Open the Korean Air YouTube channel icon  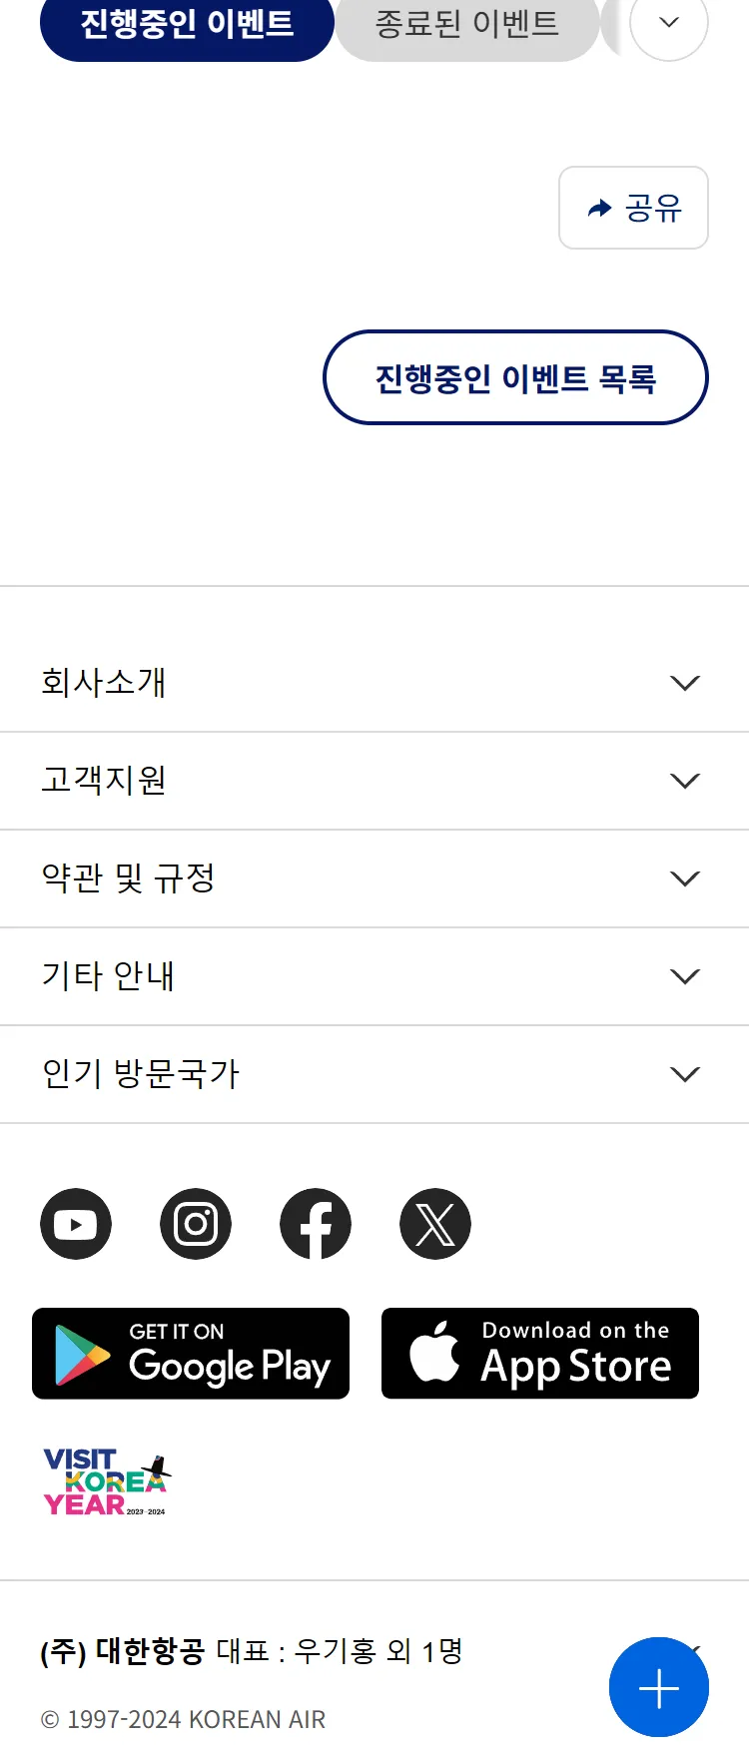pos(76,1224)
